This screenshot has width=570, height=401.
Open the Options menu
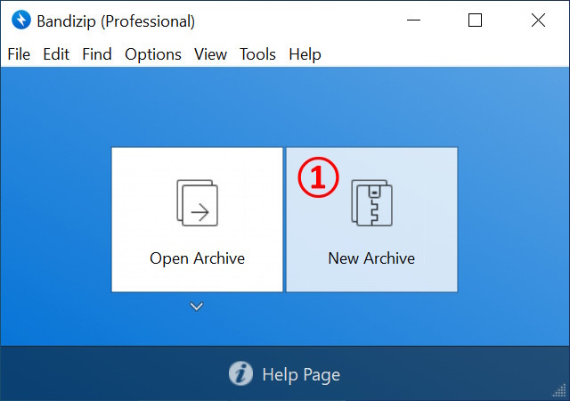153,54
